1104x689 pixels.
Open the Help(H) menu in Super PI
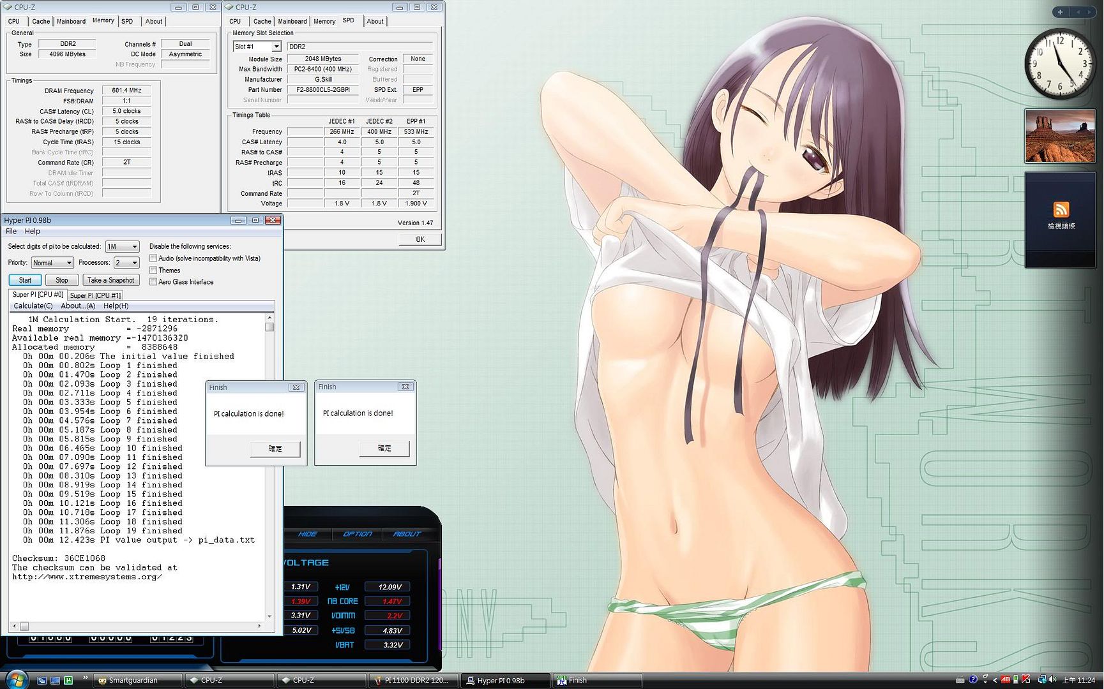[116, 306]
